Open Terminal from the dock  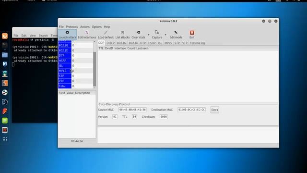5,45
